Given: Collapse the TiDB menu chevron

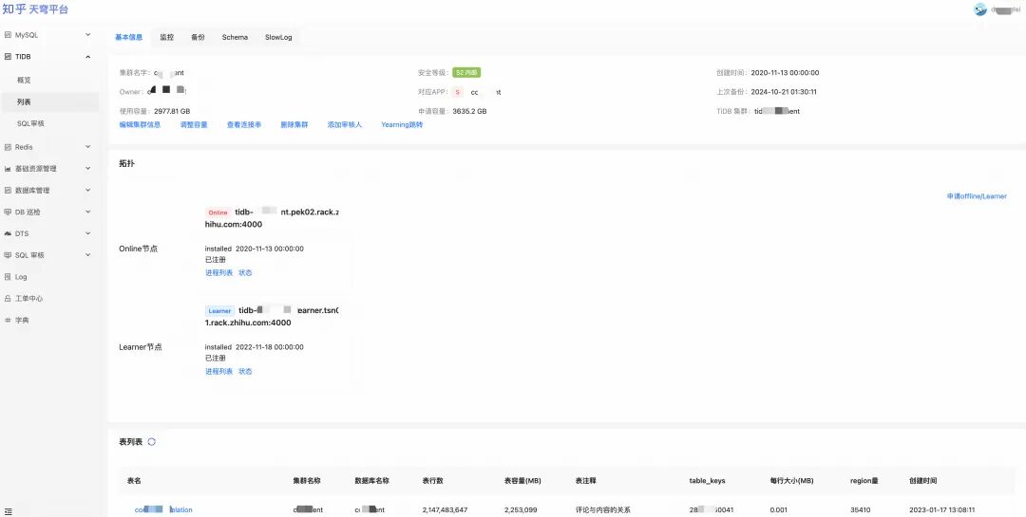Looking at the screenshot, I should tap(88, 57).
